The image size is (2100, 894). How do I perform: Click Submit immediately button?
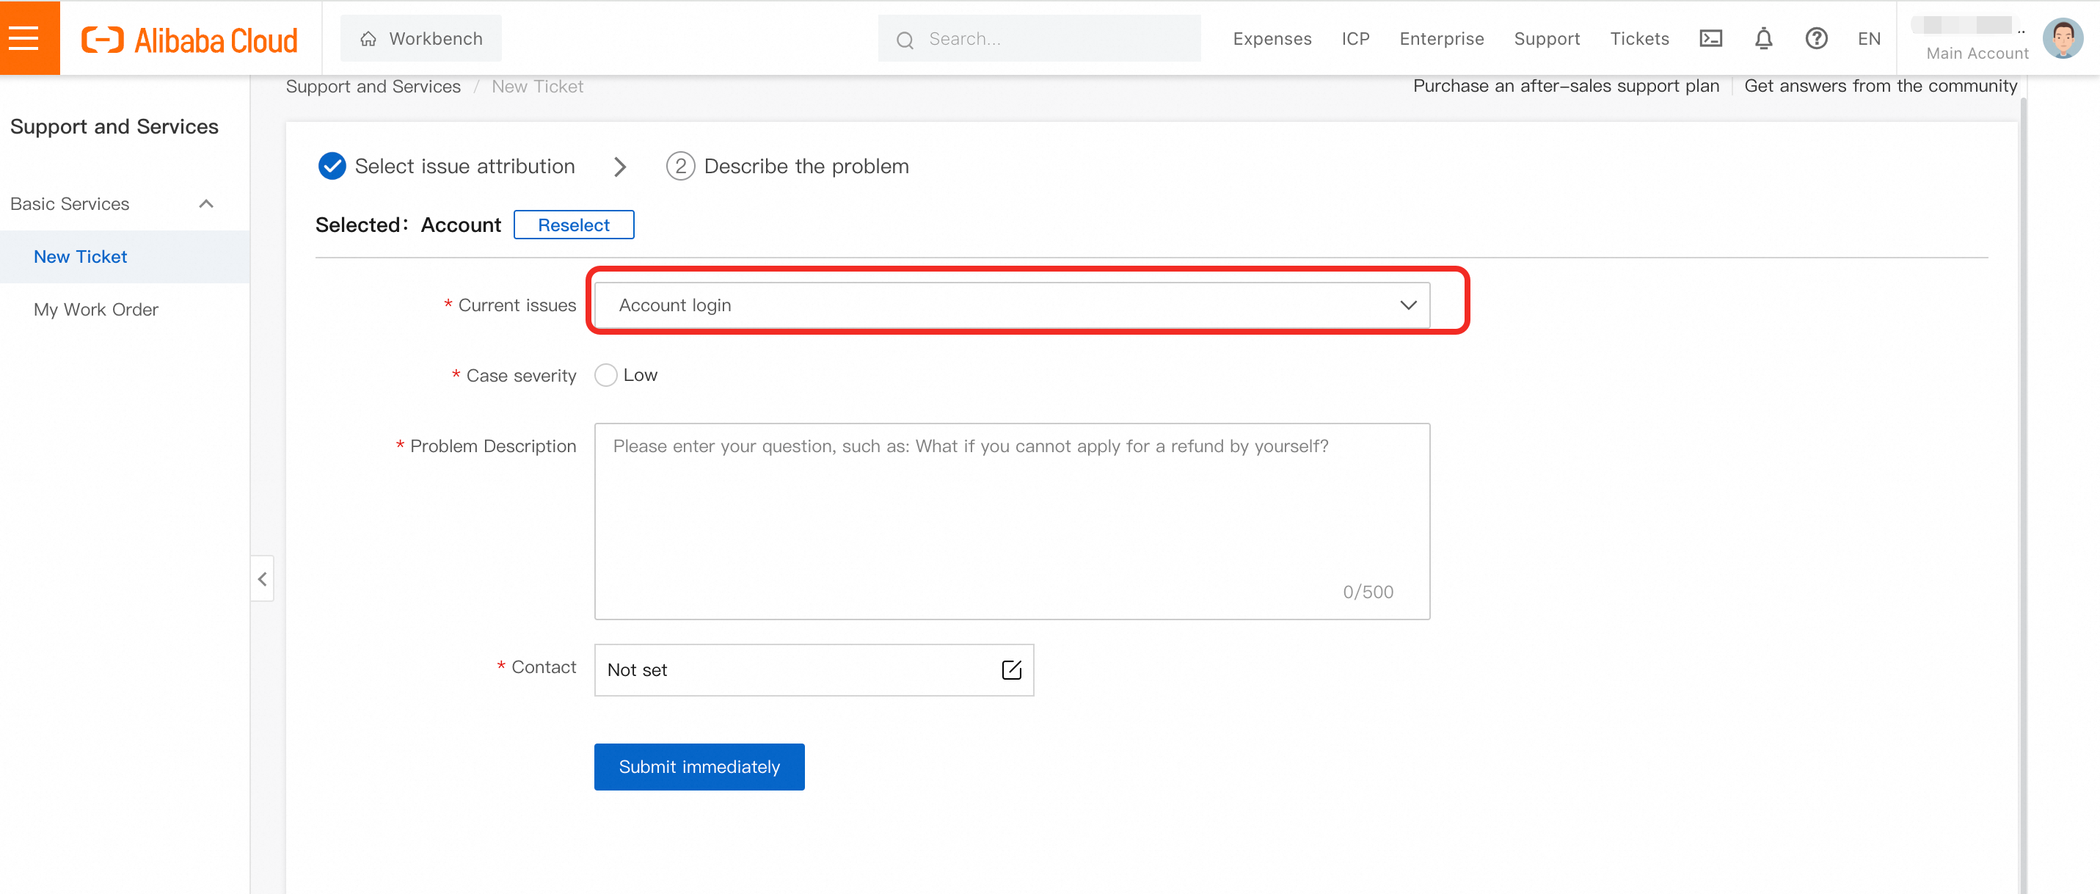click(699, 766)
